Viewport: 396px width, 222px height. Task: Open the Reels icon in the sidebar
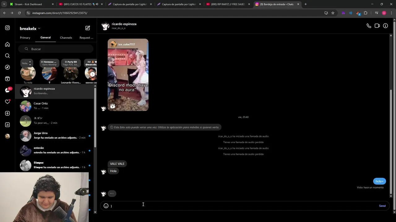7,79
